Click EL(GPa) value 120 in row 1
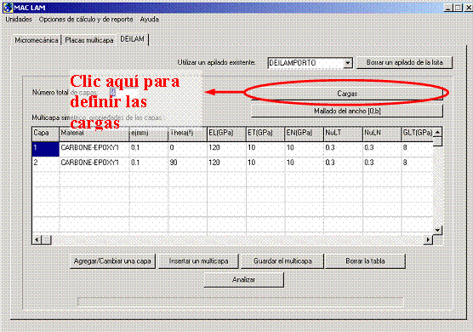The width and height of the screenshot is (473, 332). click(226, 149)
